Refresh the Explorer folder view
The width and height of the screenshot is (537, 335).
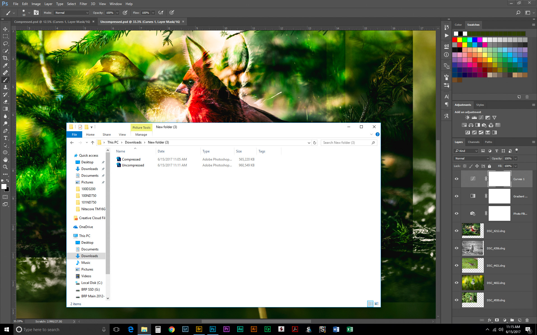pyautogui.click(x=315, y=143)
